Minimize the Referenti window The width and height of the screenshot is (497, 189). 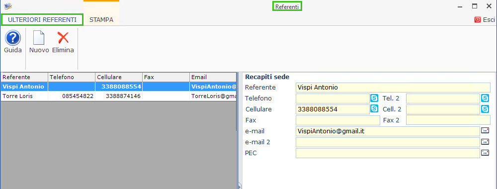pyautogui.click(x=460, y=6)
